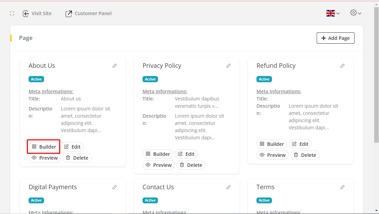Go to Customer Panel

coord(88,13)
